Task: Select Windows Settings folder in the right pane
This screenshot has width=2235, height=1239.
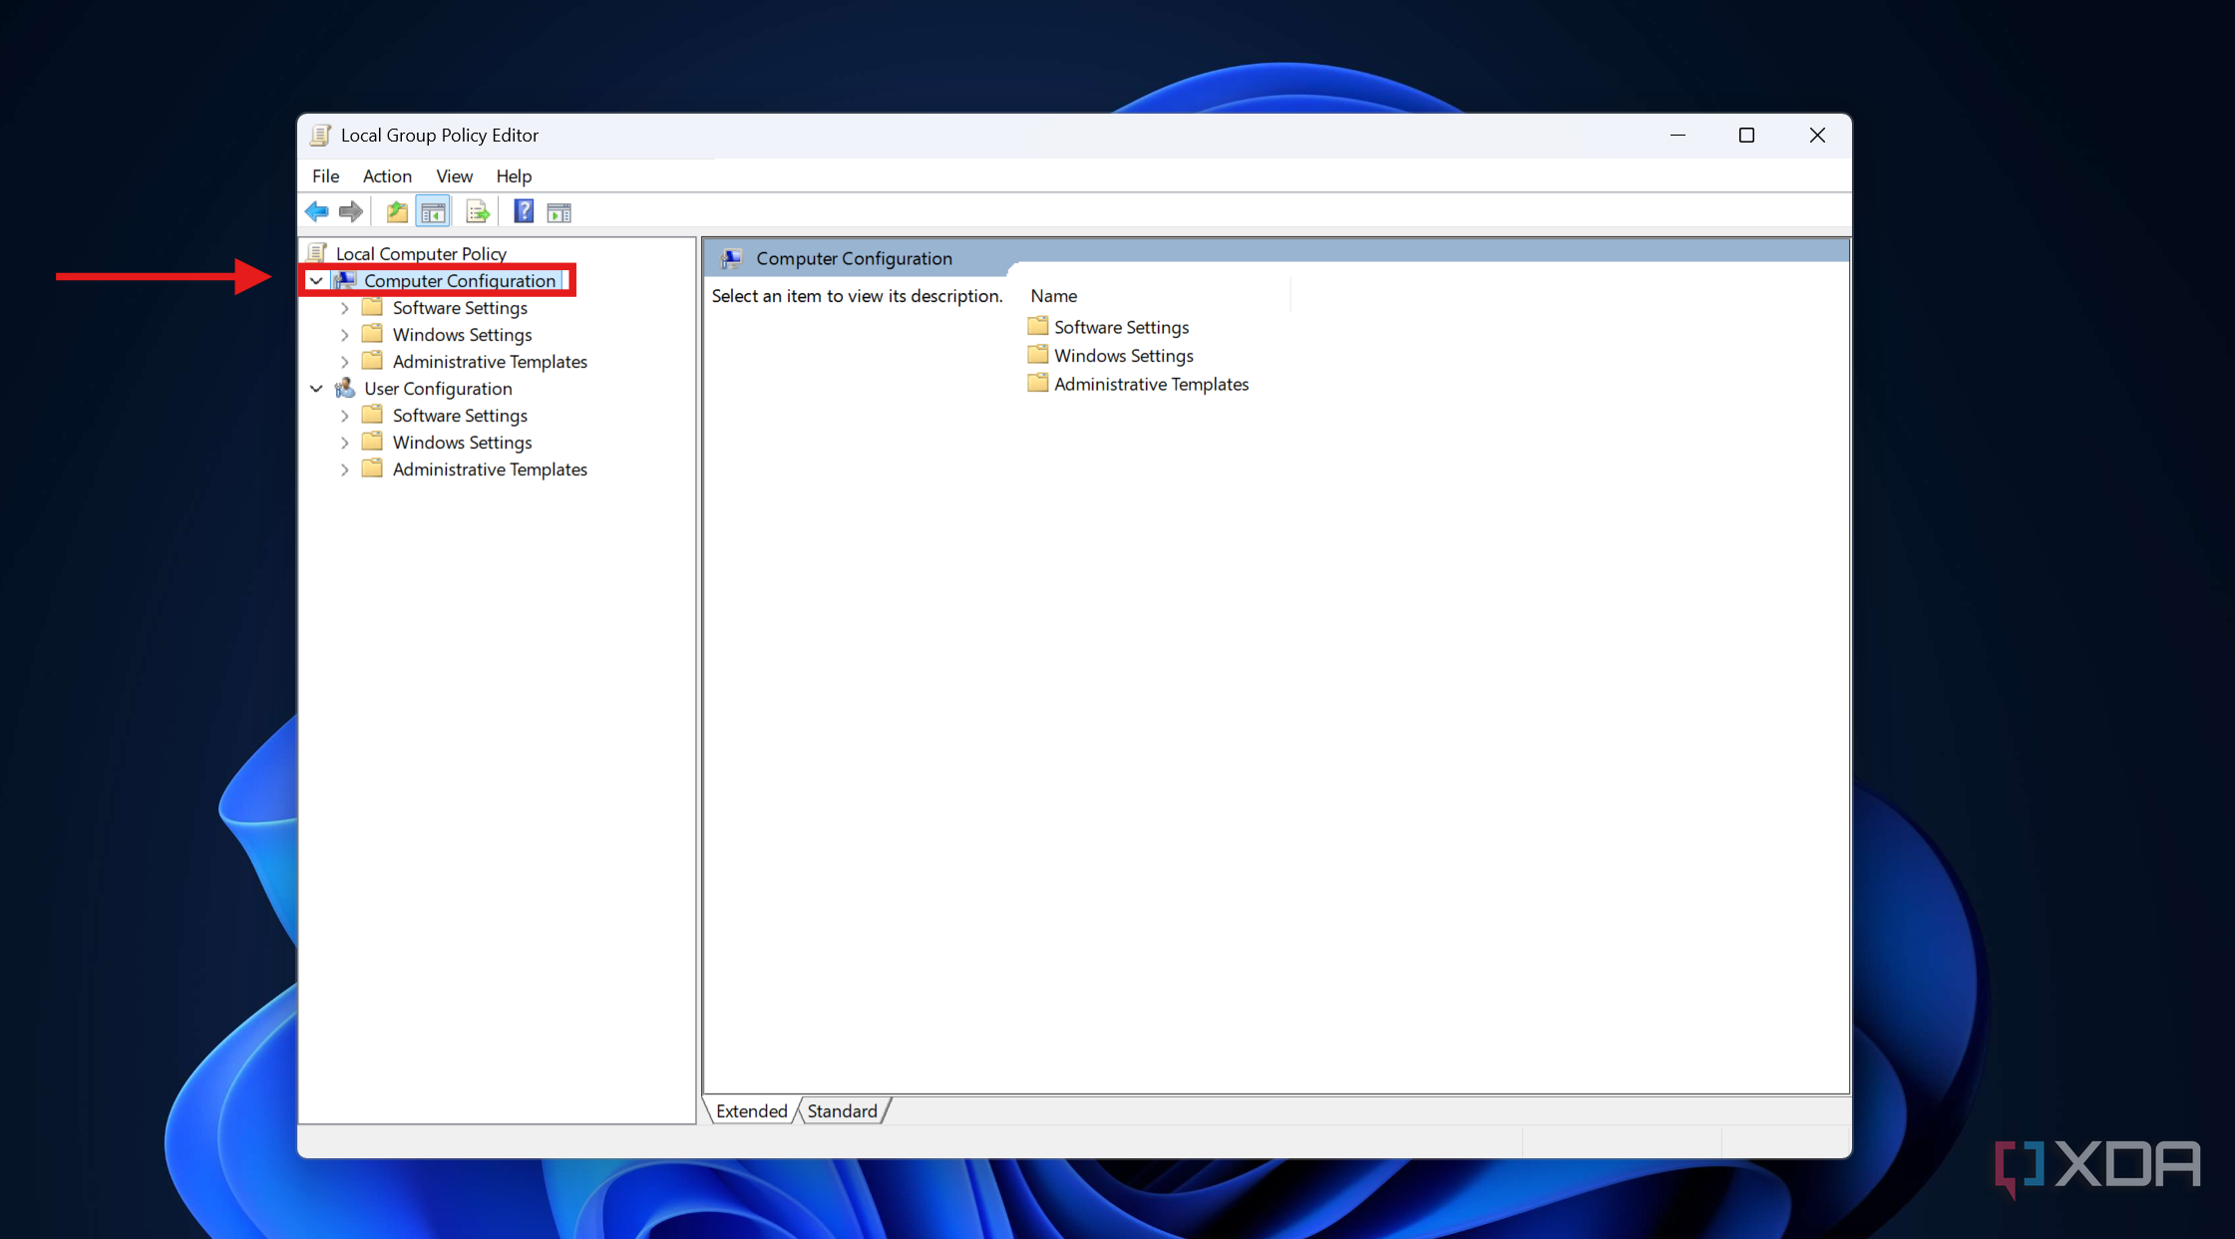Action: (1123, 356)
